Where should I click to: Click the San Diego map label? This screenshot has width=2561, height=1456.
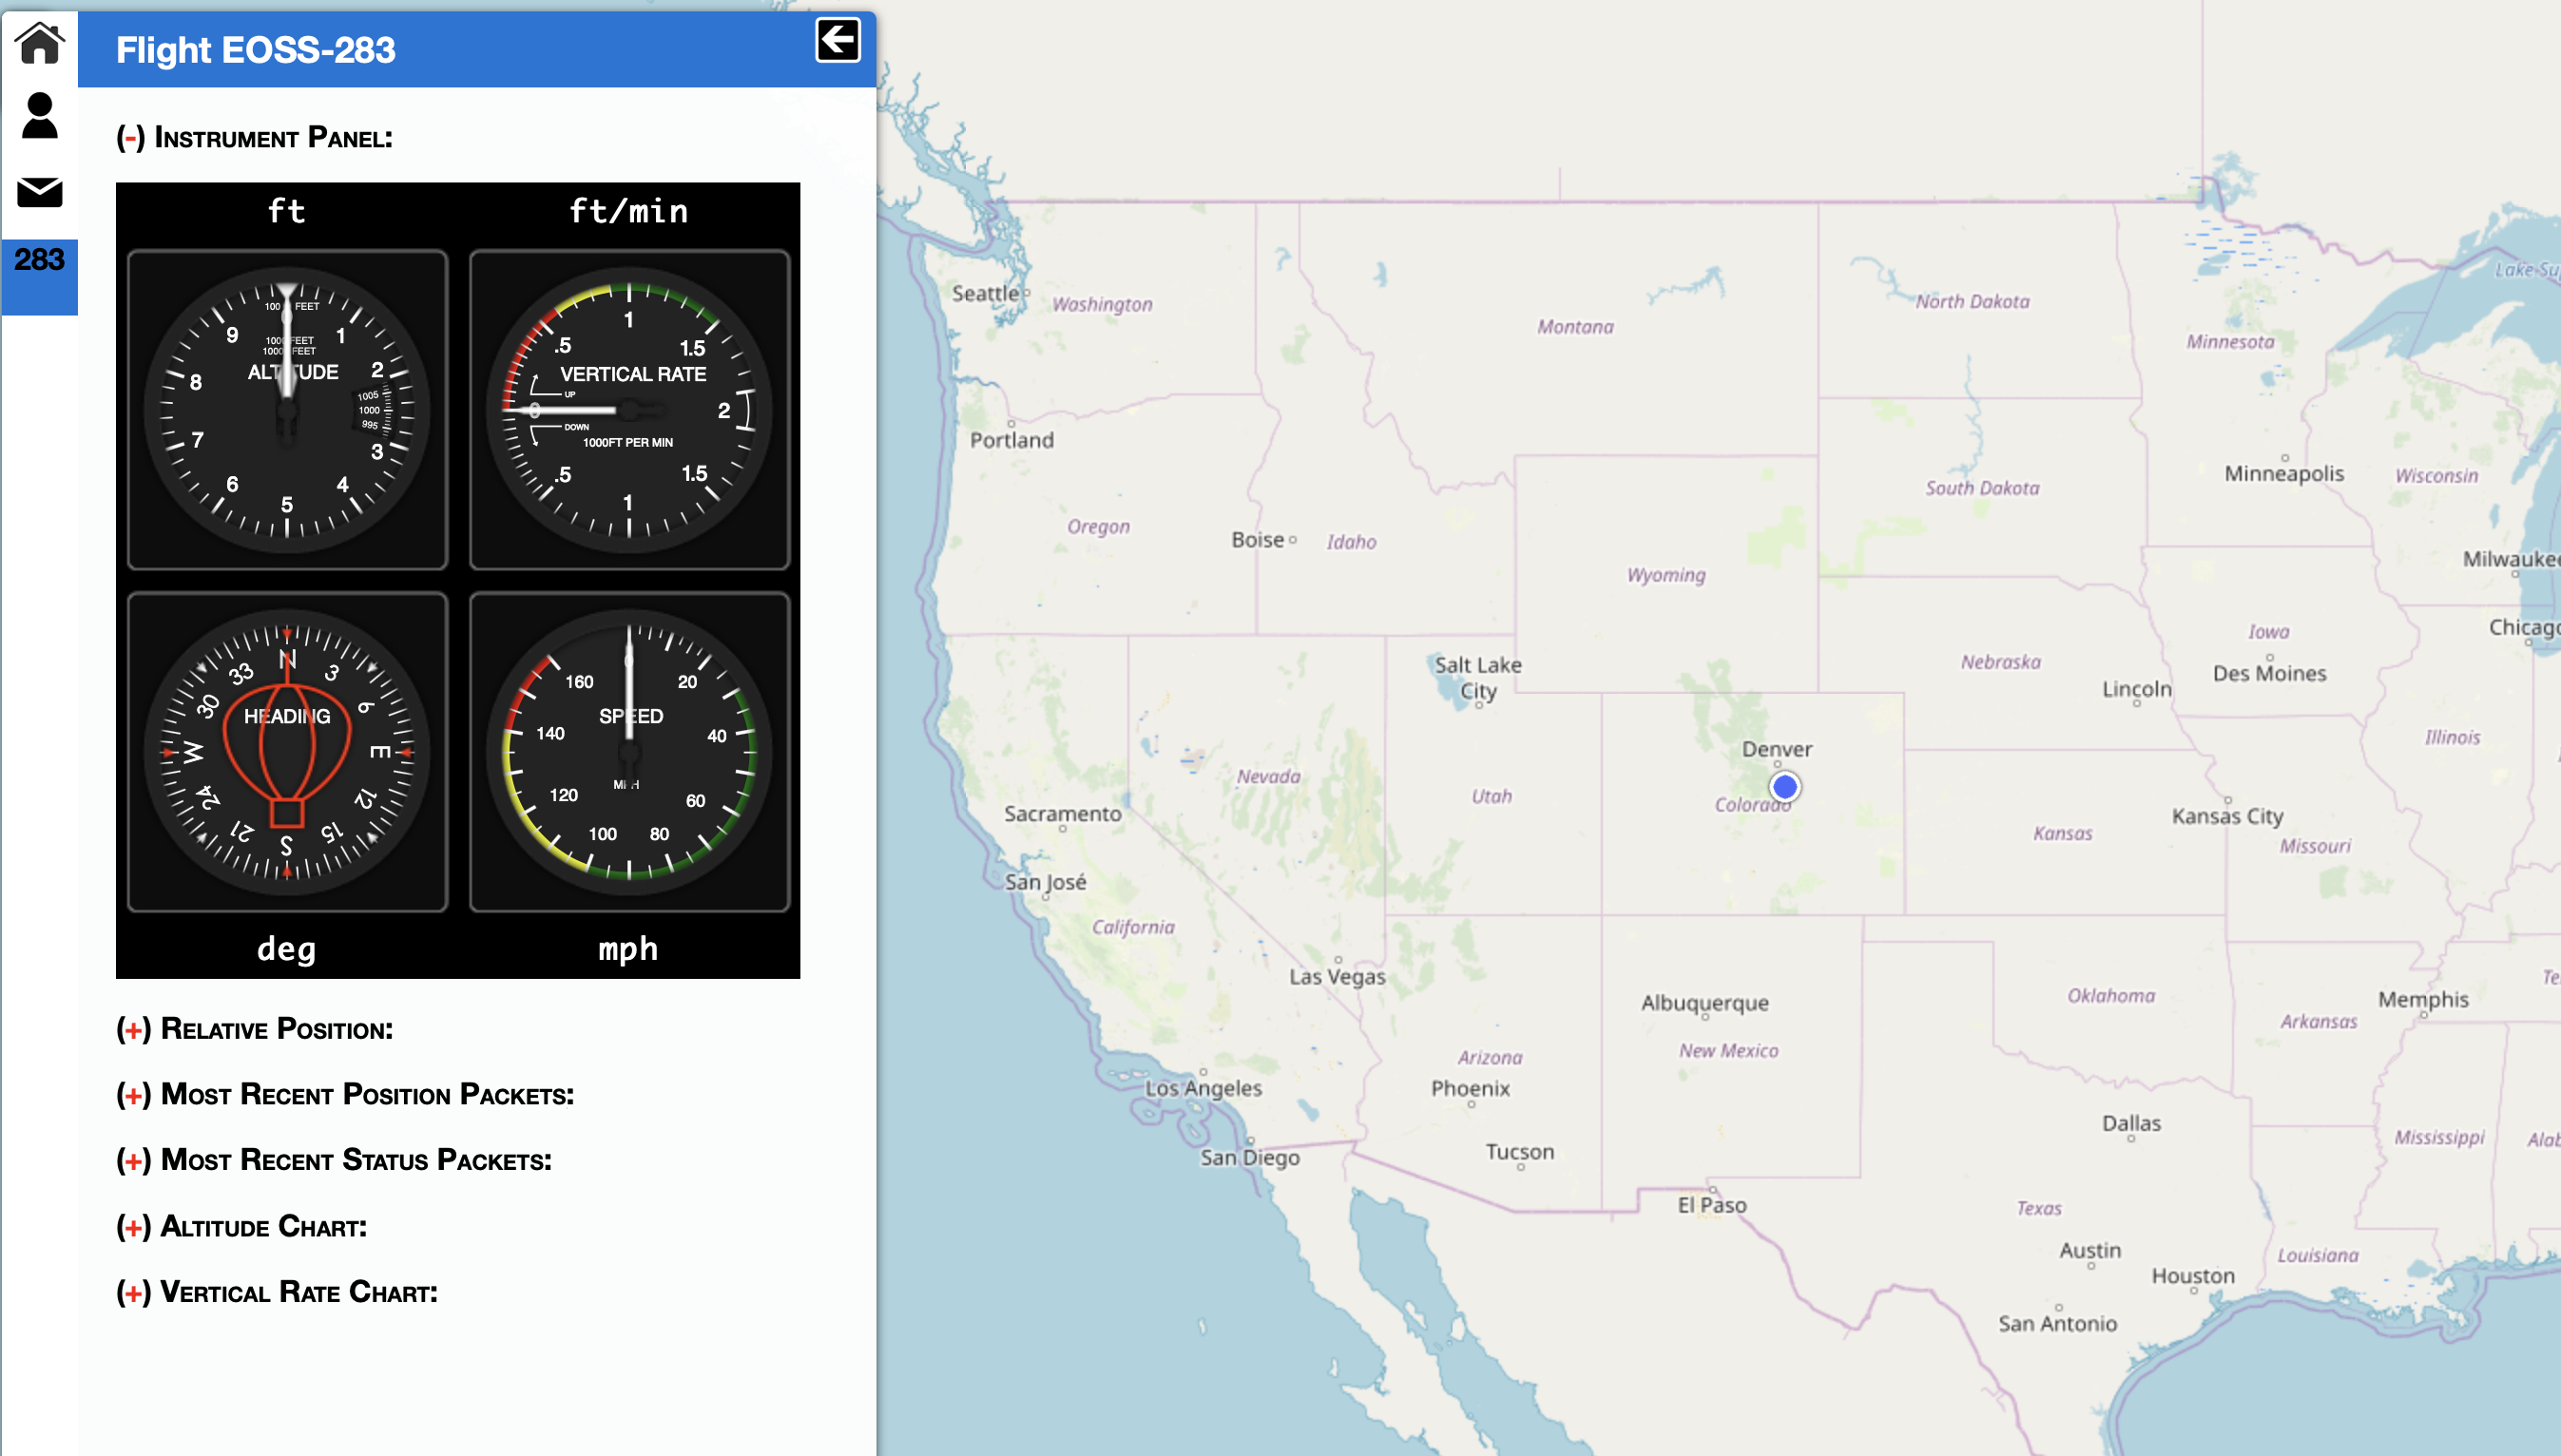pos(1250,1158)
